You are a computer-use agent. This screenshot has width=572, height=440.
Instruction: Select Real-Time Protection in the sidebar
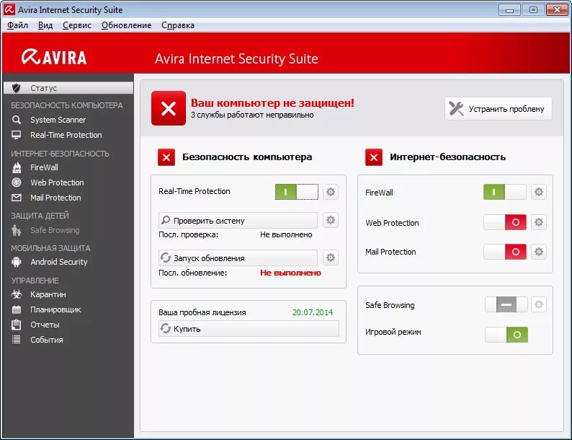coord(66,135)
